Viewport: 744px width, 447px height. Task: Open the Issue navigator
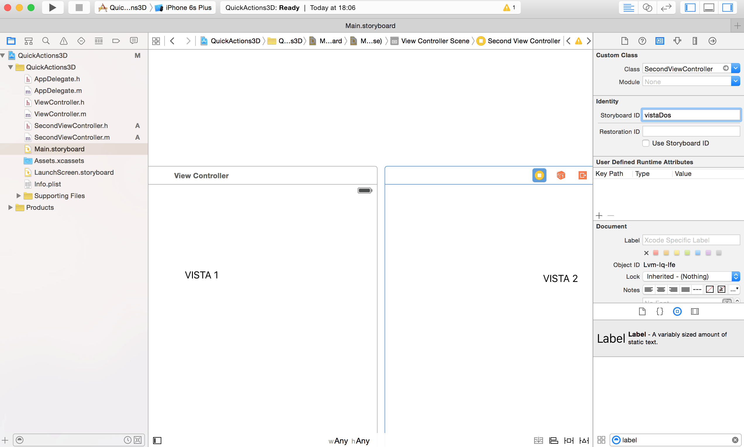63,41
